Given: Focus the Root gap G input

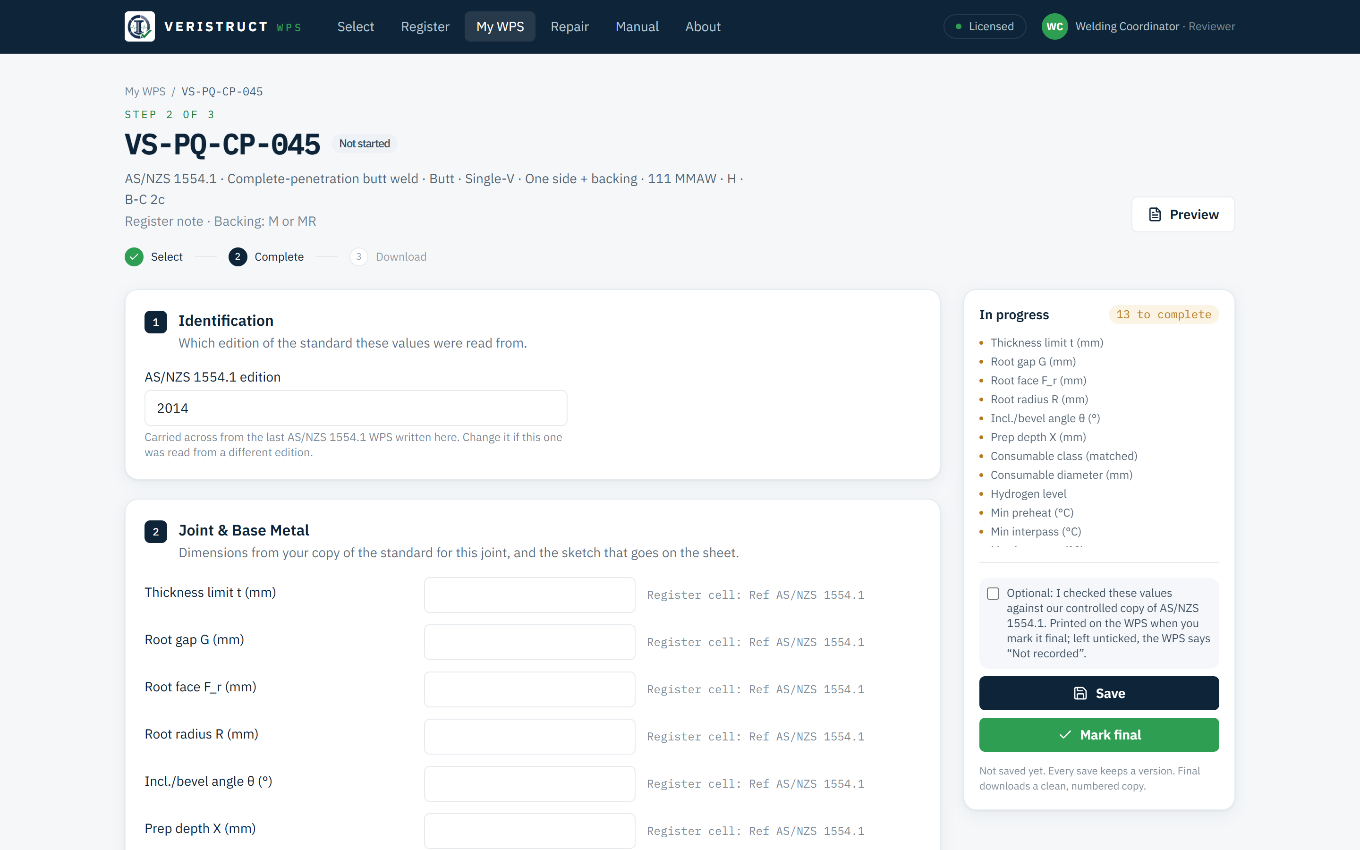Looking at the screenshot, I should (x=529, y=642).
